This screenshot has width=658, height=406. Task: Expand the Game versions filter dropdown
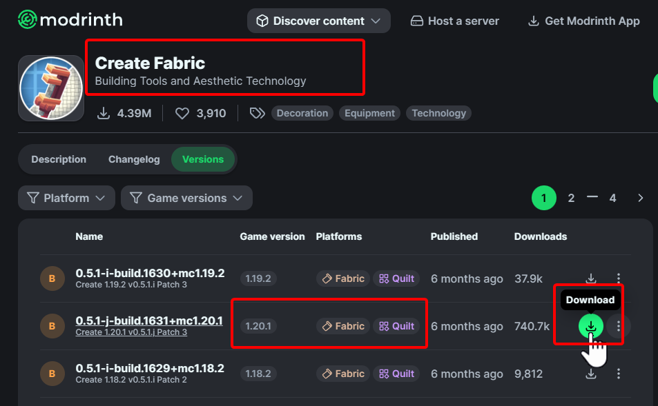[186, 198]
